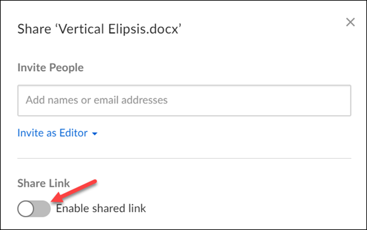Select the word 'Editor' in the invite role
The width and height of the screenshot is (367, 230).
pos(74,133)
